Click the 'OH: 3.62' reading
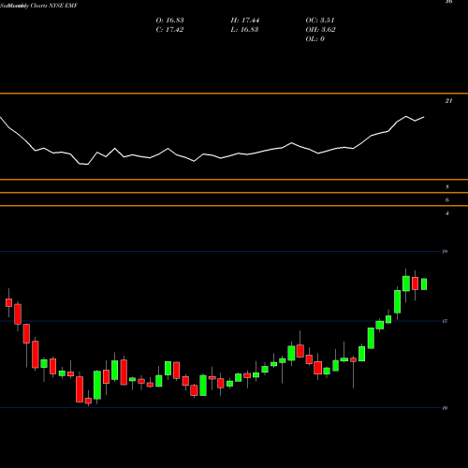This screenshot has width=468, height=468. 320,30
